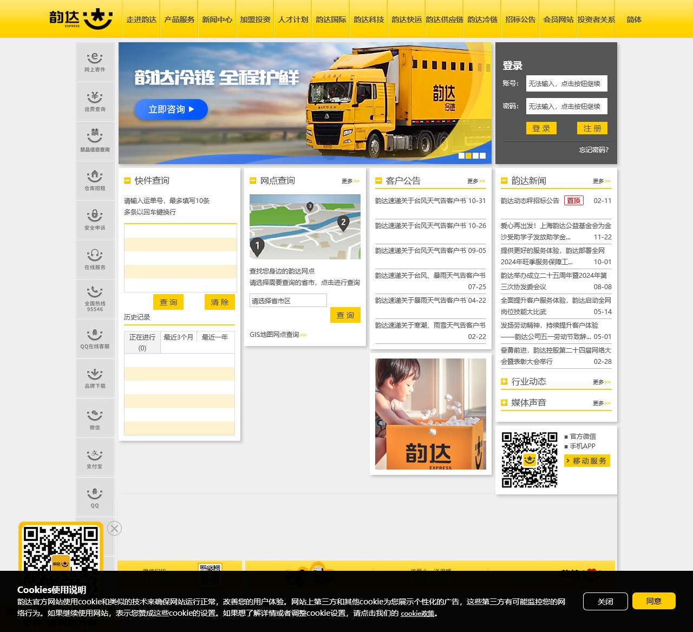Click the bottom QQ sidebar icon

95,497
